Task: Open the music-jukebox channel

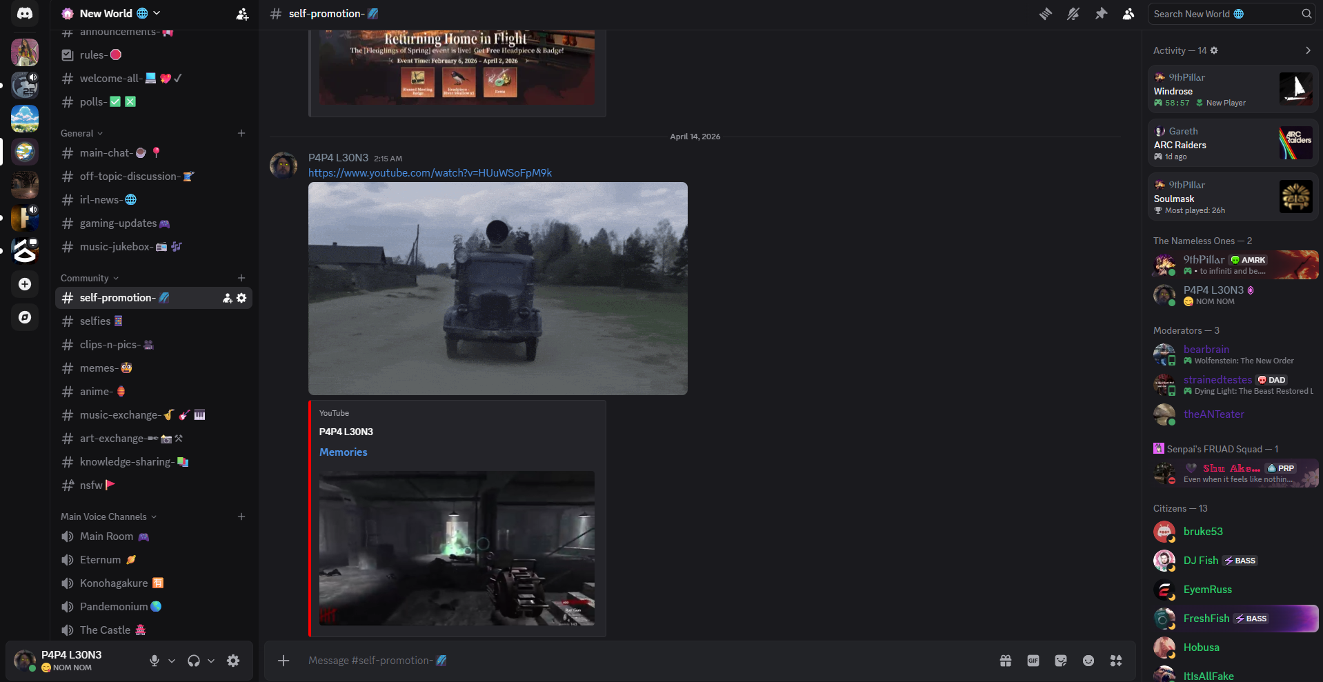Action: click(x=154, y=247)
